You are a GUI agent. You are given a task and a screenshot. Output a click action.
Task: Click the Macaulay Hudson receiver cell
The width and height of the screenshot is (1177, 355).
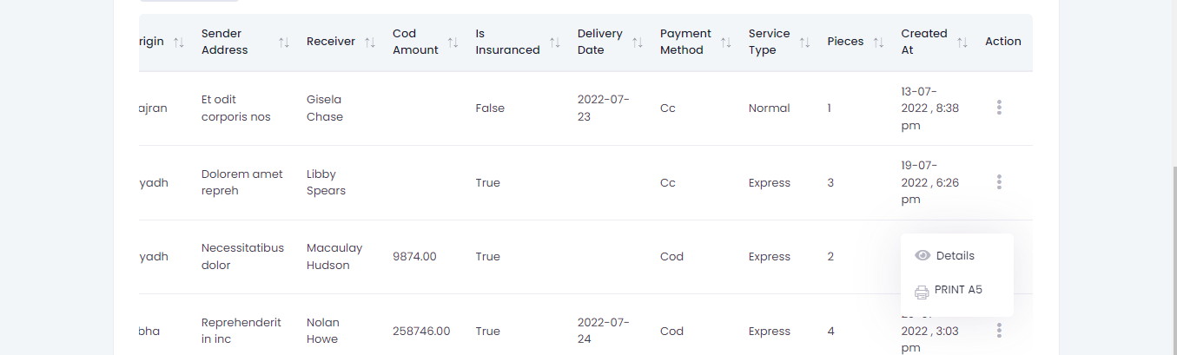coord(334,257)
